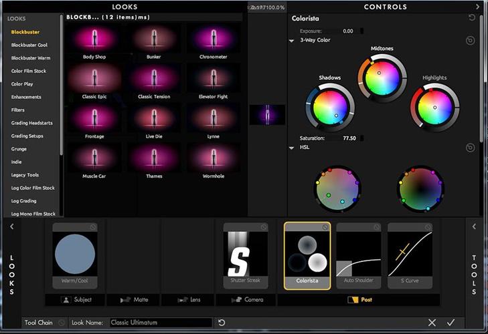Open the Color Film Stock category
The width and height of the screenshot is (488, 334).
point(29,71)
